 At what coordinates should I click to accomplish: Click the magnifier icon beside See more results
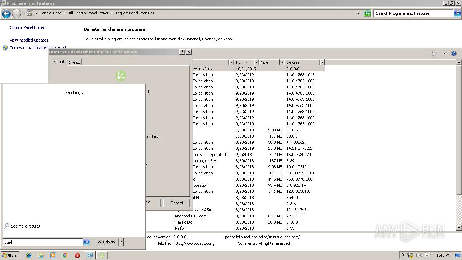[x=7, y=226]
